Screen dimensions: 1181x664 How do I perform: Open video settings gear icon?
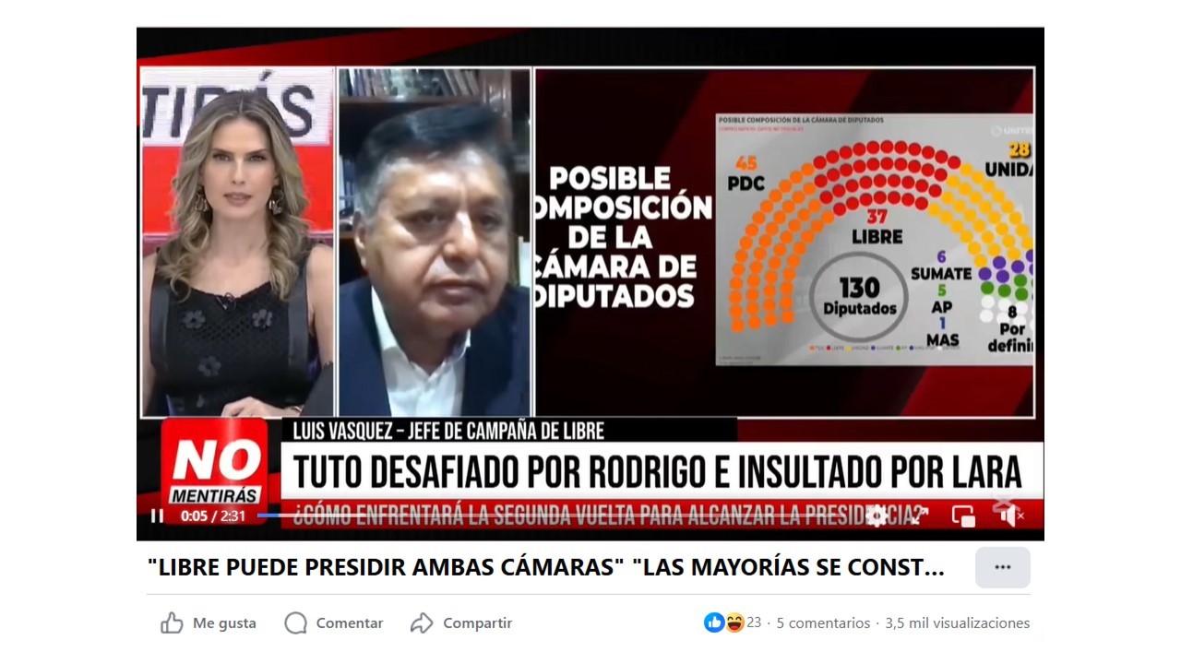(877, 516)
